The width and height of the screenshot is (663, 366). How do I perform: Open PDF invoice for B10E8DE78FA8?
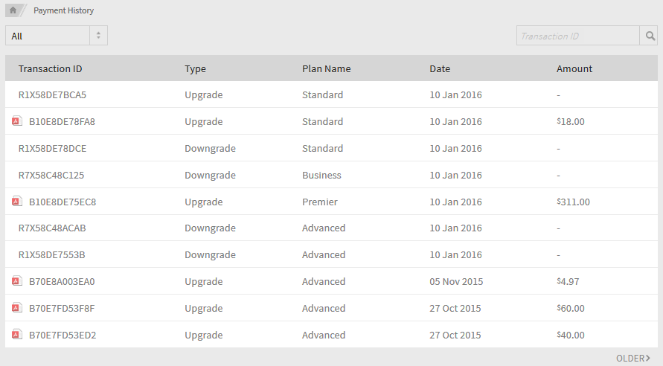point(16,121)
